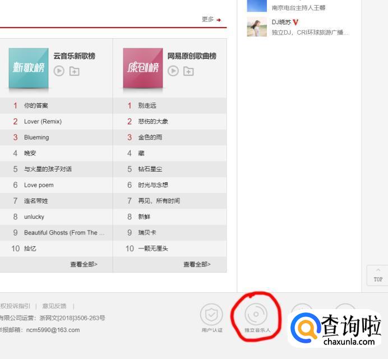This screenshot has height=359, width=388.
Task: Select song 别走远
Action: pyautogui.click(x=147, y=105)
